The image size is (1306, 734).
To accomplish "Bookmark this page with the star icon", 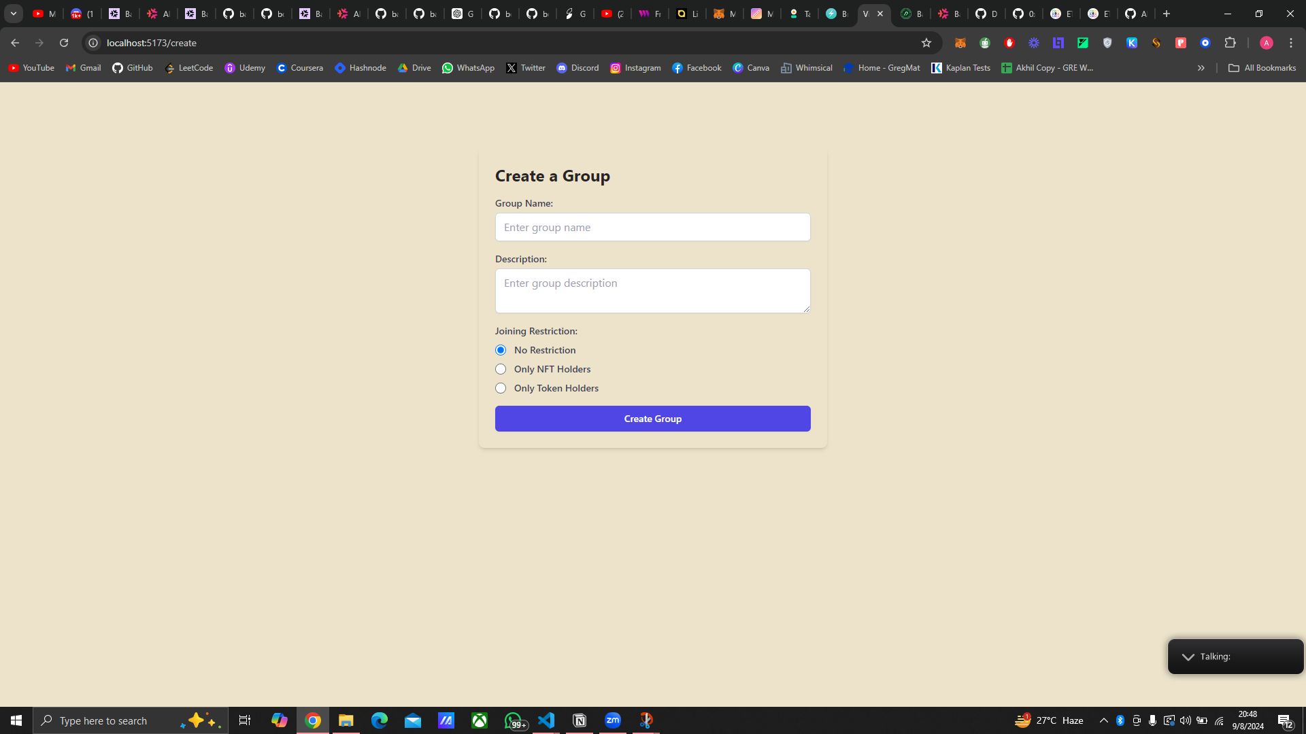I will 926,43.
